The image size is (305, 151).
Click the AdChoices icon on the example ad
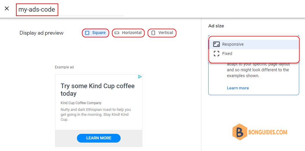pos(140,77)
